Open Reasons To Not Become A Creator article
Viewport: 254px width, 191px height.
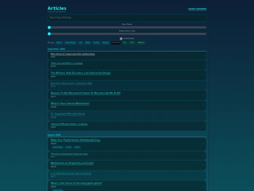point(85,93)
